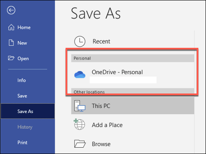206x154 pixels.
Task: Click the Other locations section header
Action: [132, 92]
